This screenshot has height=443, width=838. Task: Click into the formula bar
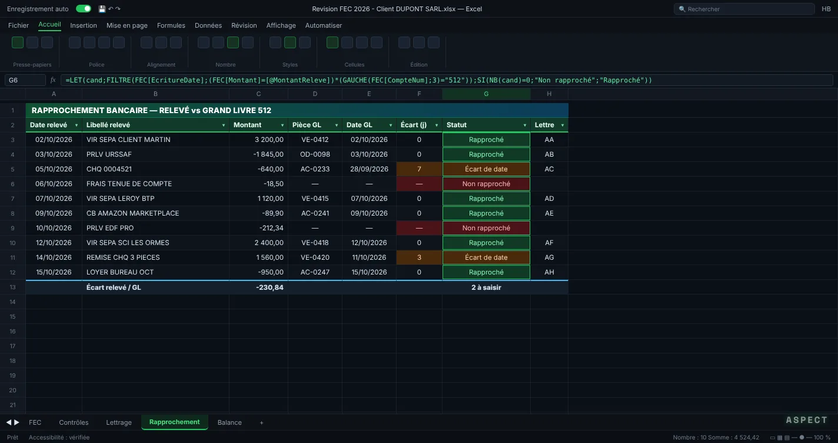[x=447, y=80]
